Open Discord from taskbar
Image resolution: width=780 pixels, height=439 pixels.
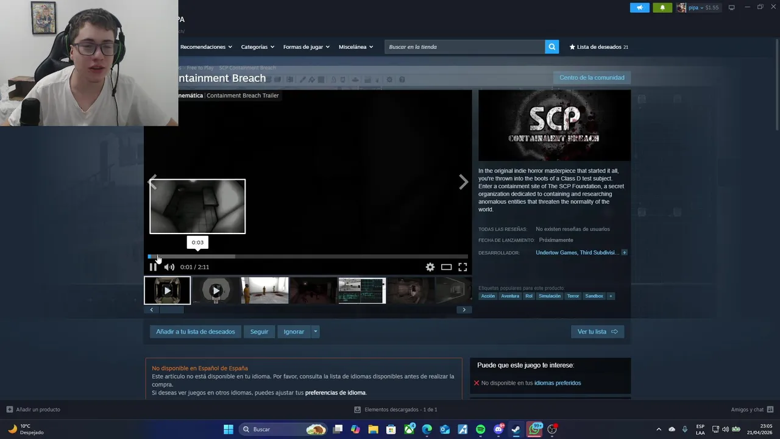[498, 429]
